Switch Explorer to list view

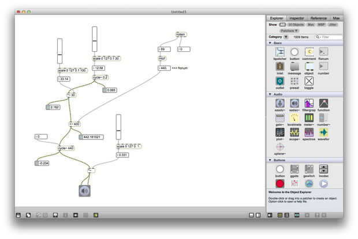point(287,215)
